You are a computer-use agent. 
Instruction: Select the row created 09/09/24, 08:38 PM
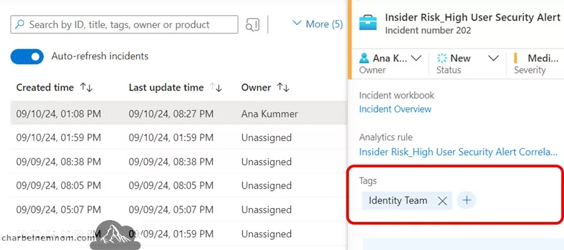pyautogui.click(x=179, y=162)
